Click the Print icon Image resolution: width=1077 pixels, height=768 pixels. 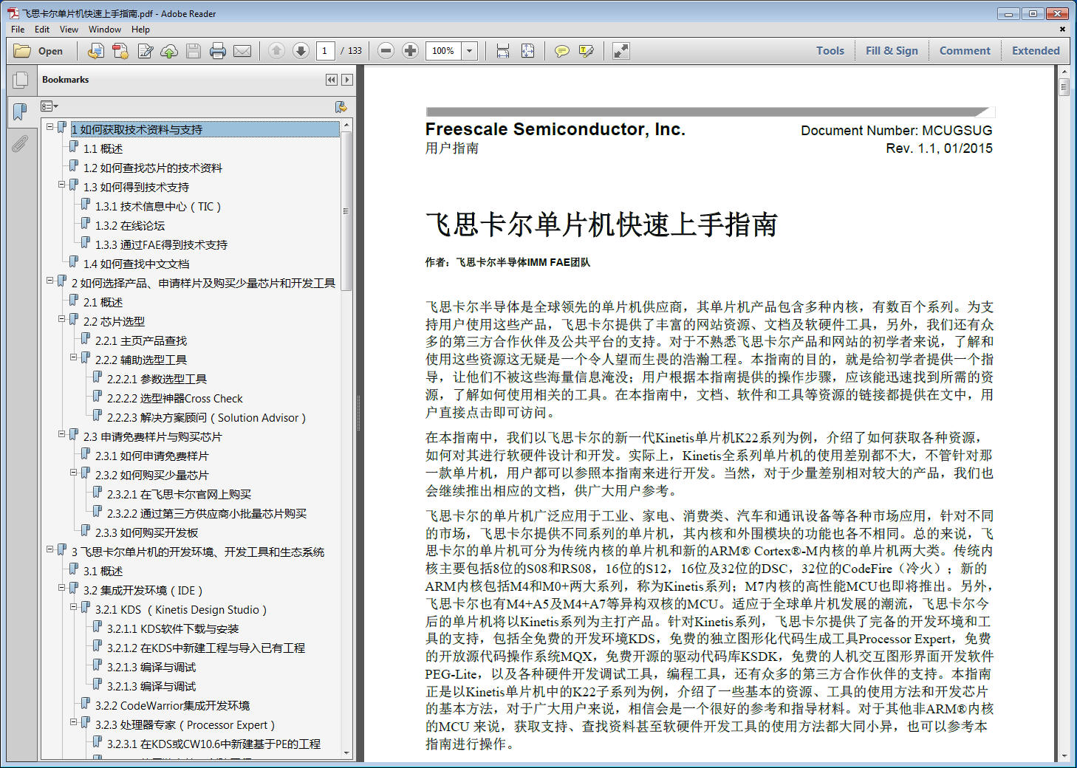(x=218, y=51)
